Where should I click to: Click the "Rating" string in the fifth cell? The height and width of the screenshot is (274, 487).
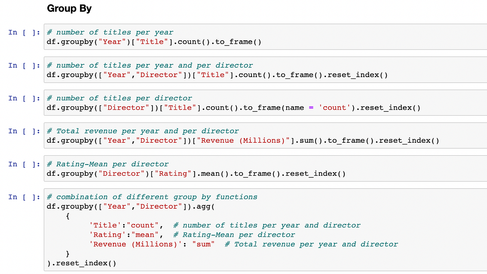click(x=173, y=173)
